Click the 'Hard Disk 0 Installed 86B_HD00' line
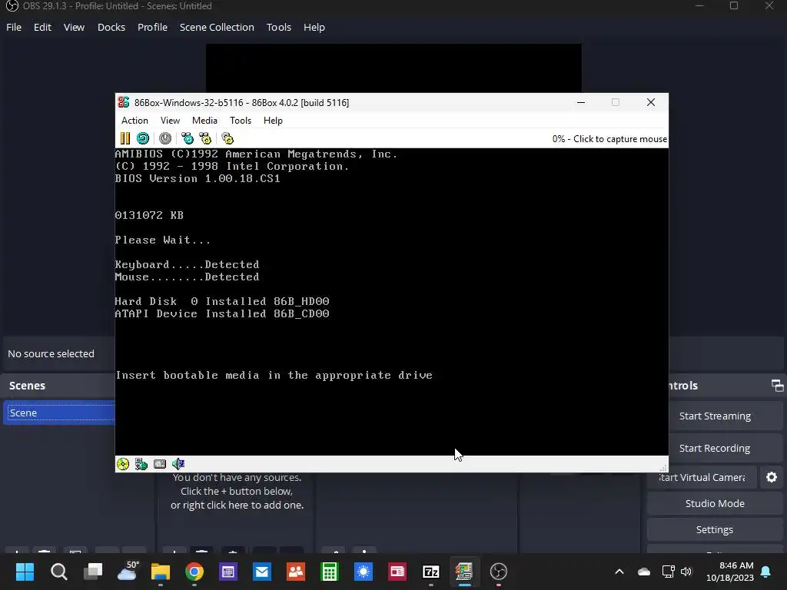787x590 pixels. pos(222,301)
